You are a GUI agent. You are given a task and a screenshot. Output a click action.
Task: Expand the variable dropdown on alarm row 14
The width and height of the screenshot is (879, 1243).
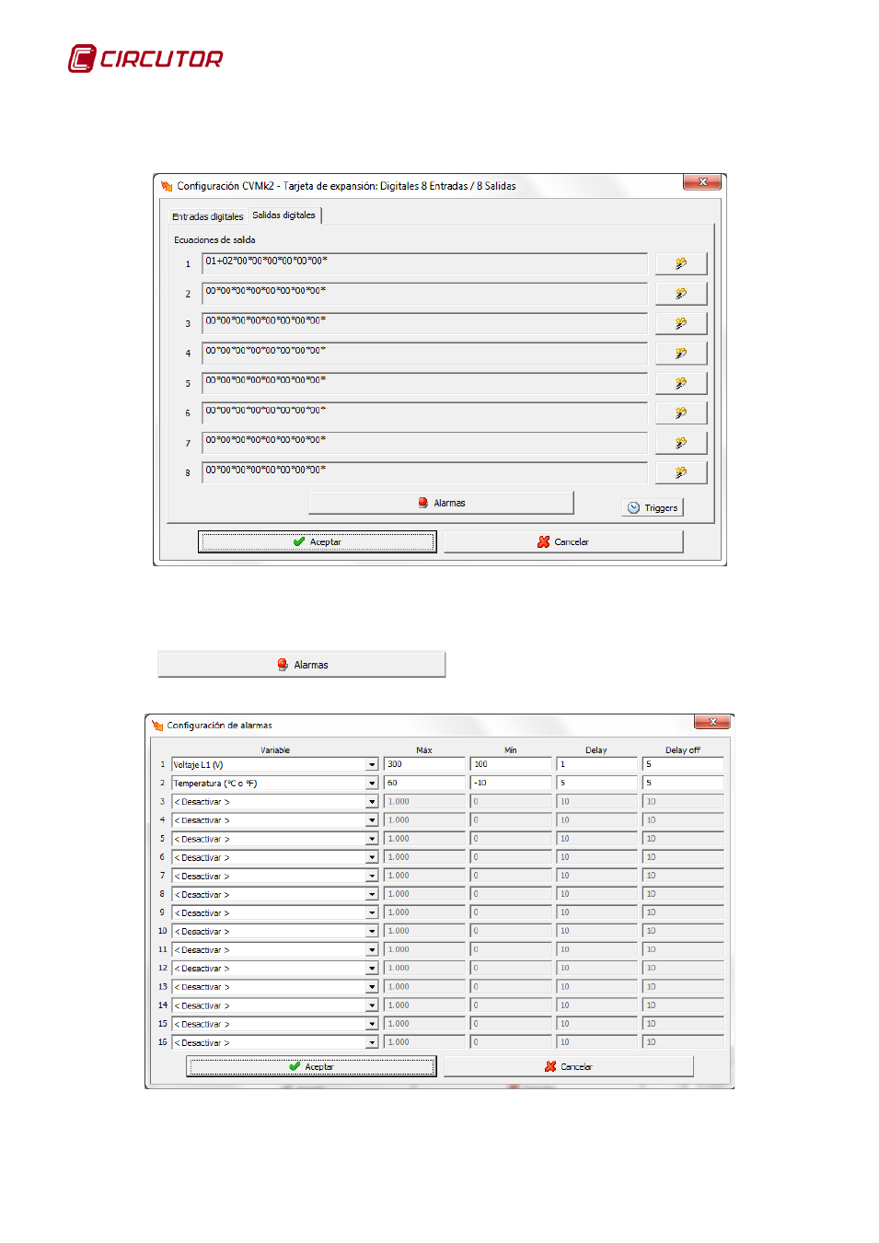tap(372, 1005)
